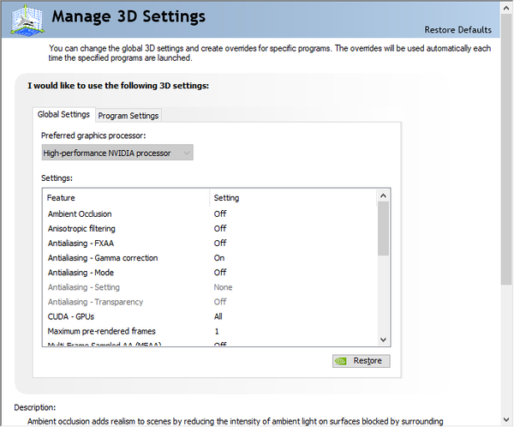Image resolution: width=514 pixels, height=427 pixels.
Task: Click the Off value for Antialiasing - FXAA
Action: coord(220,244)
